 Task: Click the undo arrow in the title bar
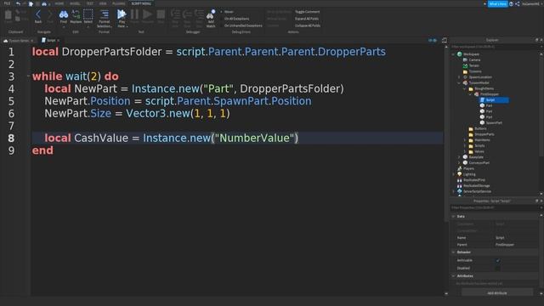point(18,3)
